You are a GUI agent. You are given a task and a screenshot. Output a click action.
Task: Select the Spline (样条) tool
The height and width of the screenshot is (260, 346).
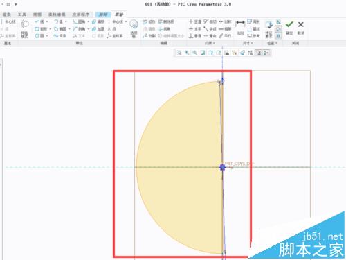point(60,36)
